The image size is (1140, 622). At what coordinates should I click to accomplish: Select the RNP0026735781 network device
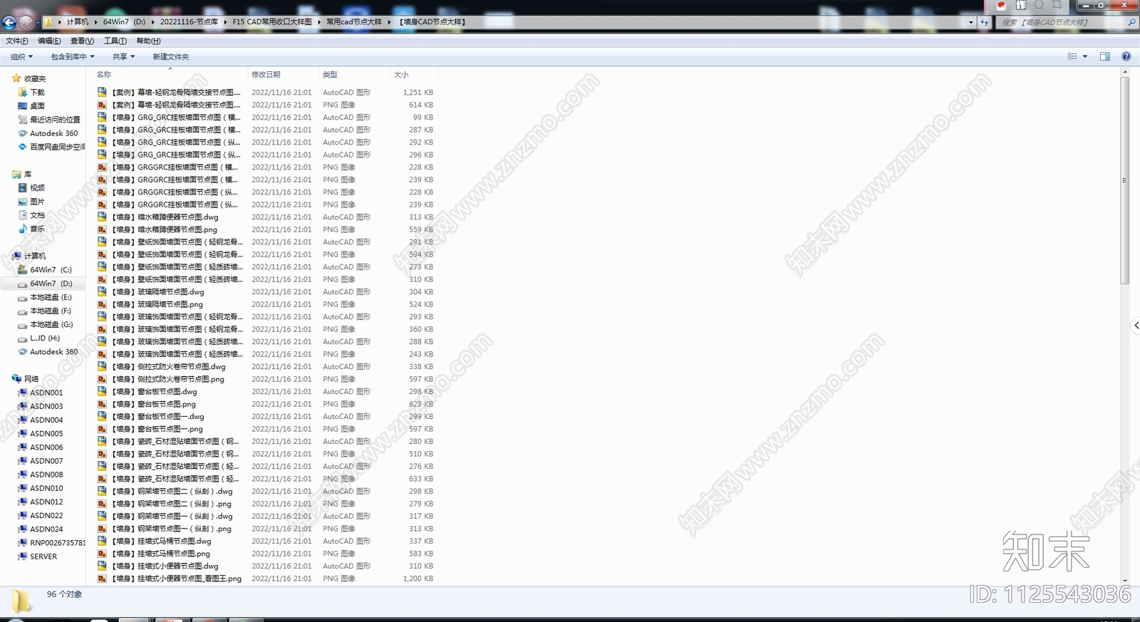57,543
